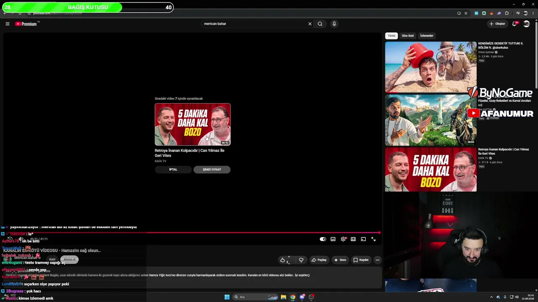Cancel autoplay with the İPTAL button
538x302 pixels.
(x=173, y=169)
